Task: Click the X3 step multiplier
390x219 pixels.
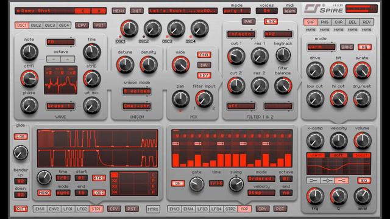Action: (115, 186)
